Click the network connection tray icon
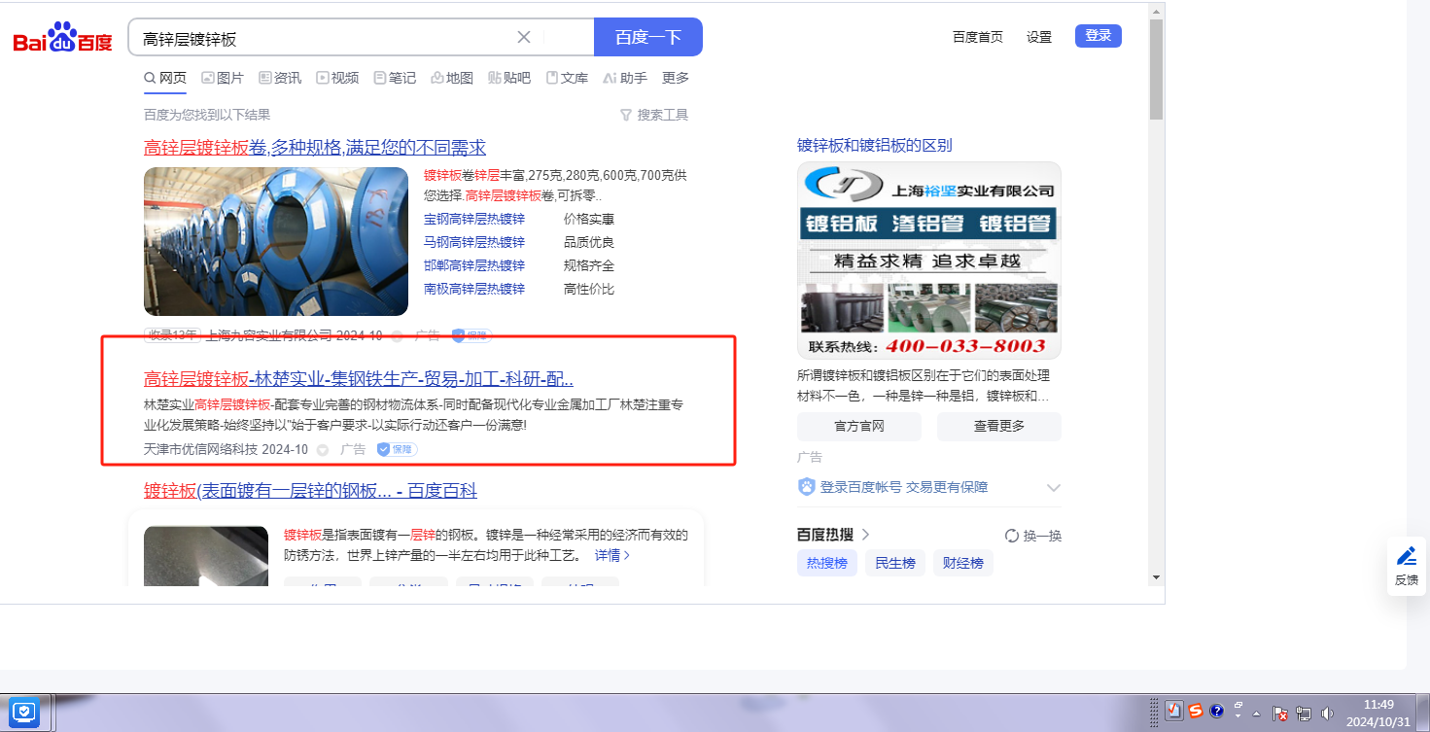 pyautogui.click(x=1304, y=713)
